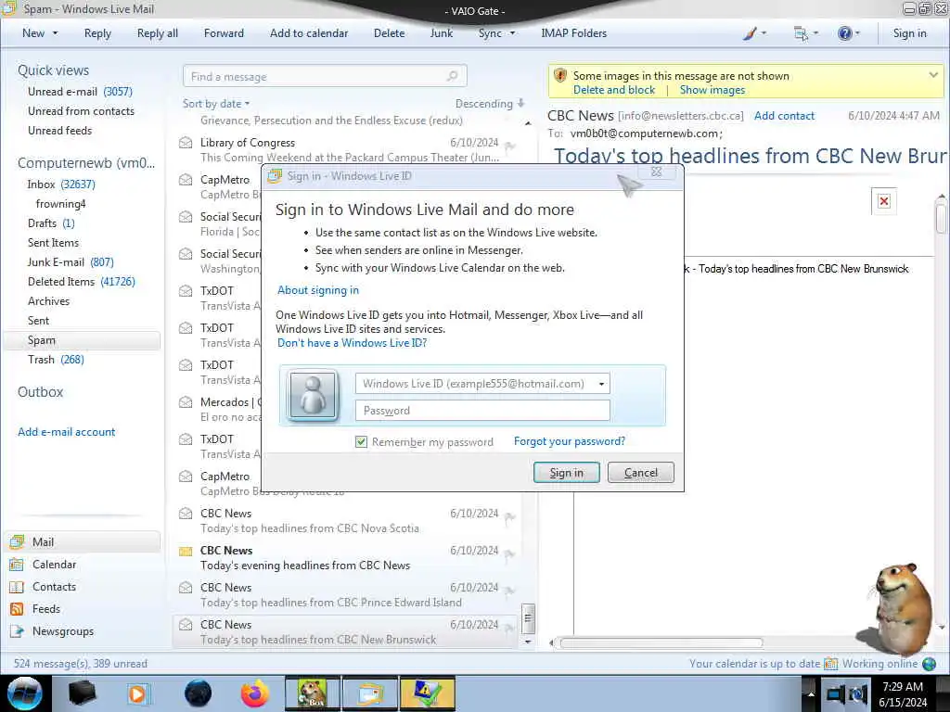Open the media player taskbar icon
The width and height of the screenshot is (950, 712).
pyautogui.click(x=137, y=693)
